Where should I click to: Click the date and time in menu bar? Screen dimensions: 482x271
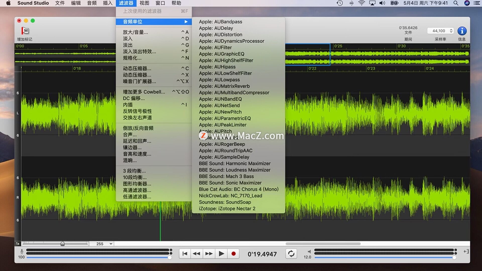(x=426, y=3)
